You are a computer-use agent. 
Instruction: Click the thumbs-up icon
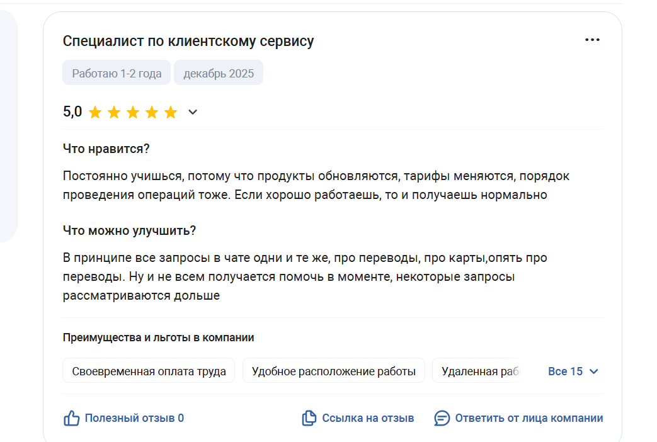click(x=71, y=418)
